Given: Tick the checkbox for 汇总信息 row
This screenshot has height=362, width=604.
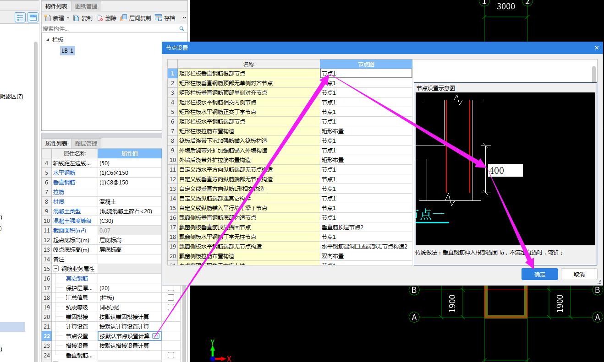Looking at the screenshot, I should pyautogui.click(x=171, y=297).
